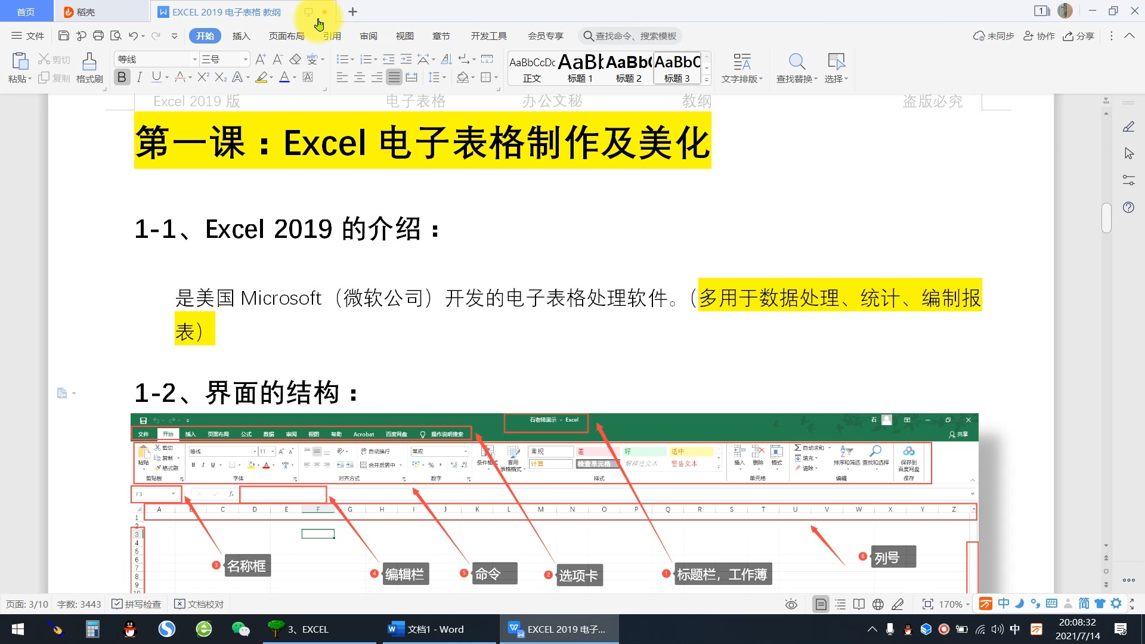Click the 协作 collaborate button
The width and height of the screenshot is (1145, 644).
(x=1039, y=36)
